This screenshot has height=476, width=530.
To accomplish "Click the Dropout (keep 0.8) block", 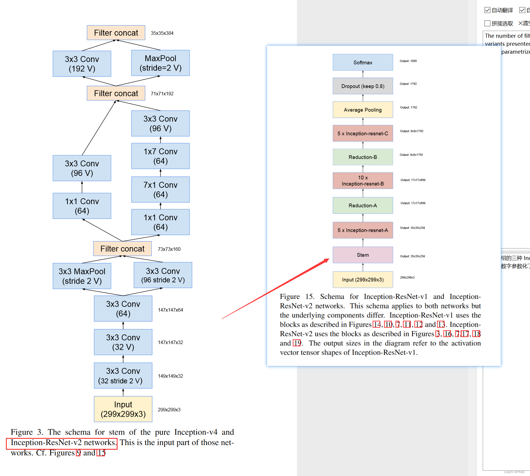I will tap(363, 86).
